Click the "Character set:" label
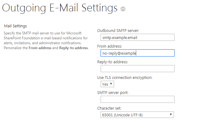Screen dimensions: 207x140 pos(109,108)
